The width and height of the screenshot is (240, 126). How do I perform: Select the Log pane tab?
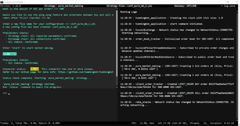127,8
